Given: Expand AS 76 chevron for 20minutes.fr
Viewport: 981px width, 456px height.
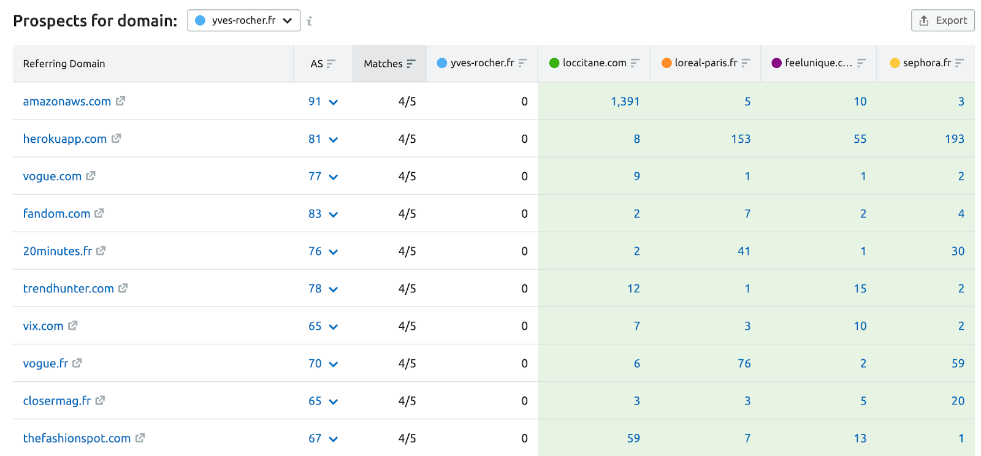Looking at the screenshot, I should (334, 252).
